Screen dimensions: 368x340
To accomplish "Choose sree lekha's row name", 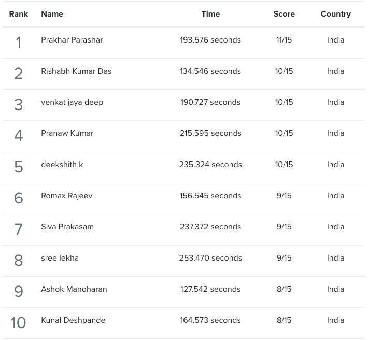I will coord(60,258).
